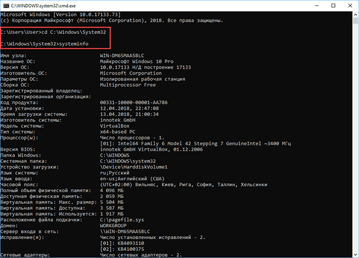Click the 'Зарегистрированный владелец:' label

(x=41, y=91)
